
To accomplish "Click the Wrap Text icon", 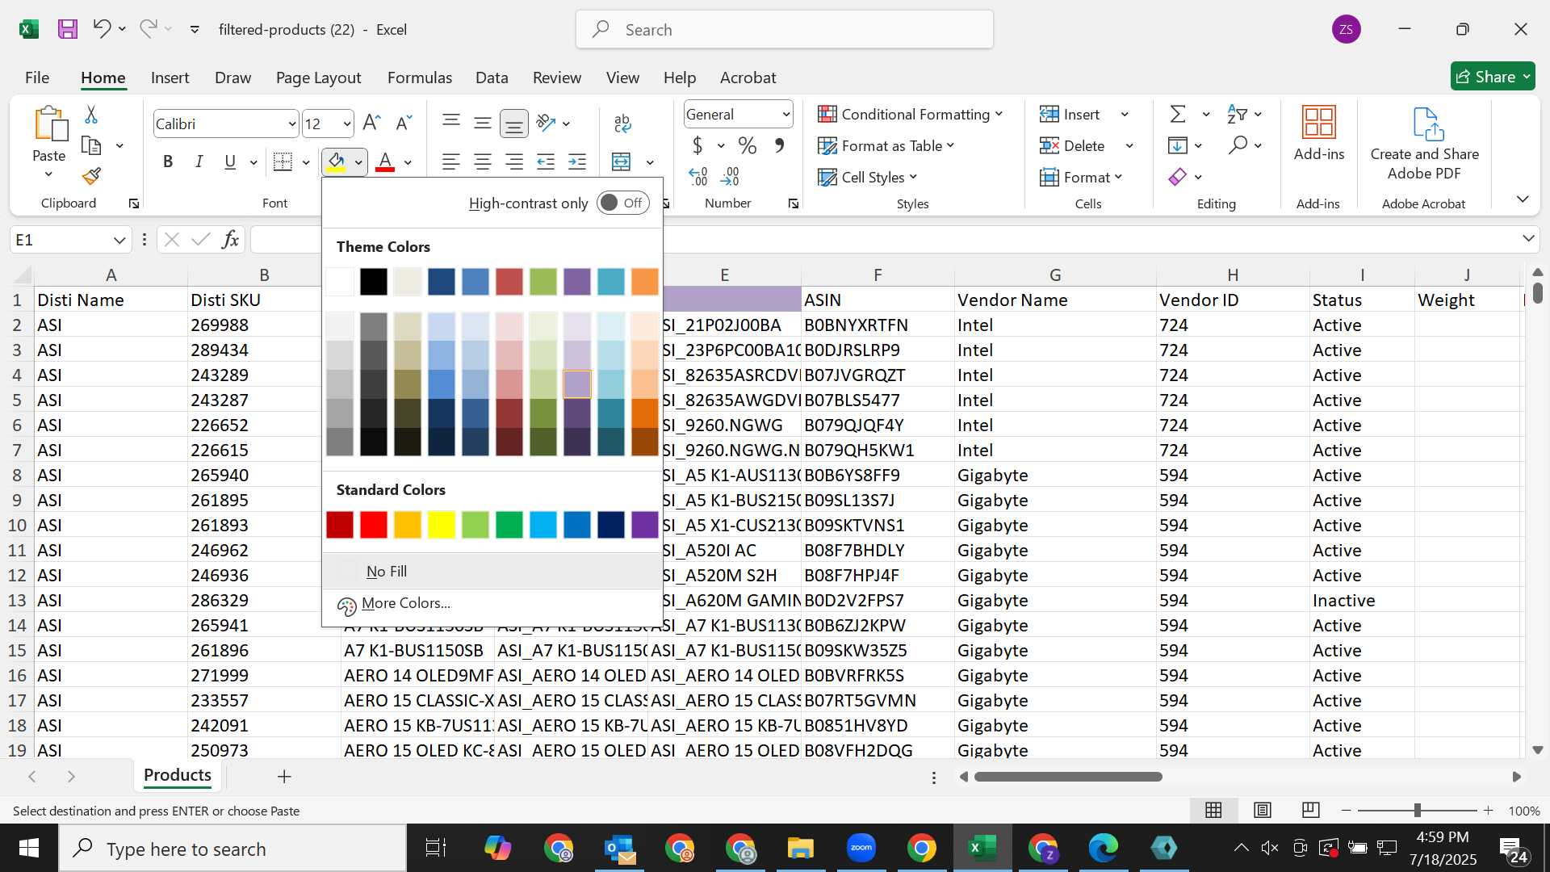I will 622,123.
